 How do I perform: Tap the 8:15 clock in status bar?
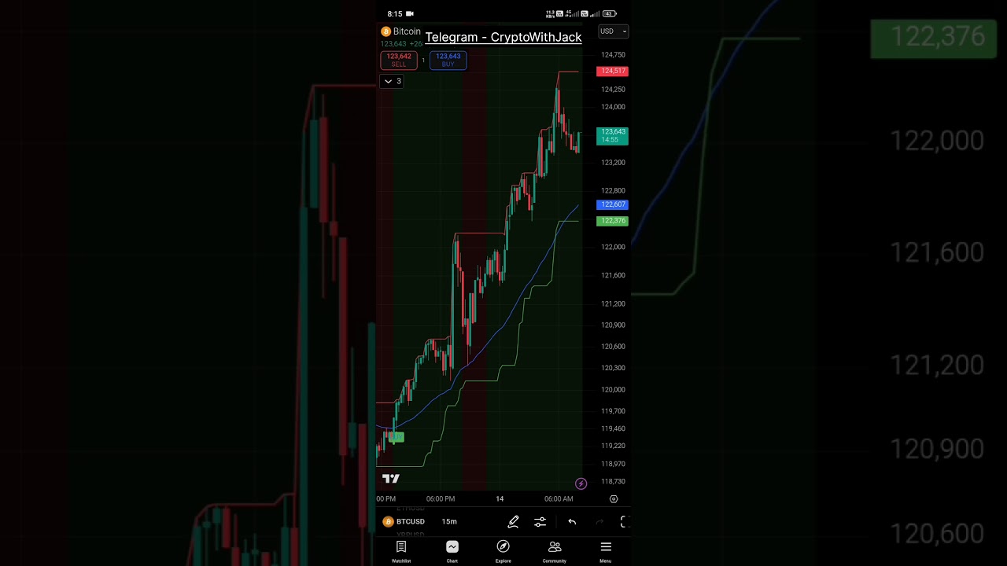(x=395, y=13)
